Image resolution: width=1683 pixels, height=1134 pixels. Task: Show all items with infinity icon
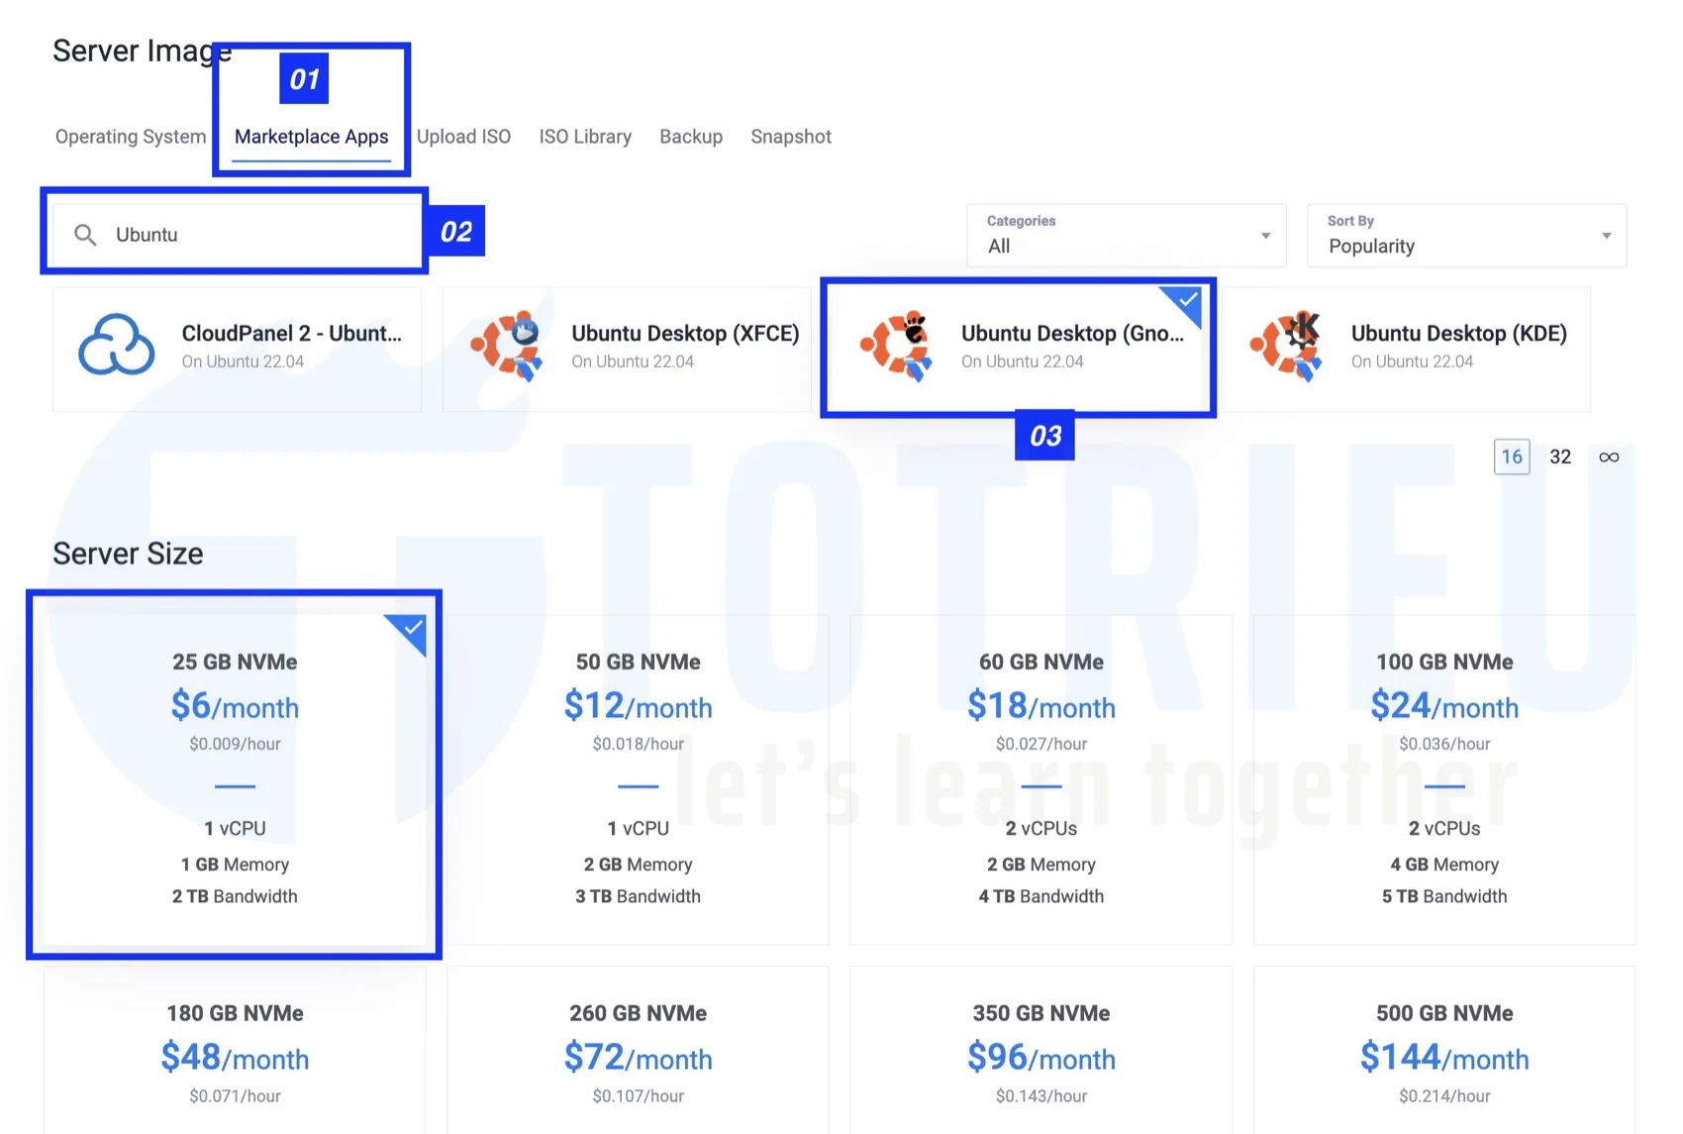point(1609,457)
